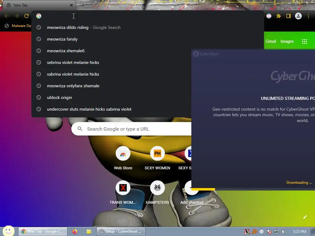
Task: Open Firefox from the taskbar
Action: coord(75,231)
